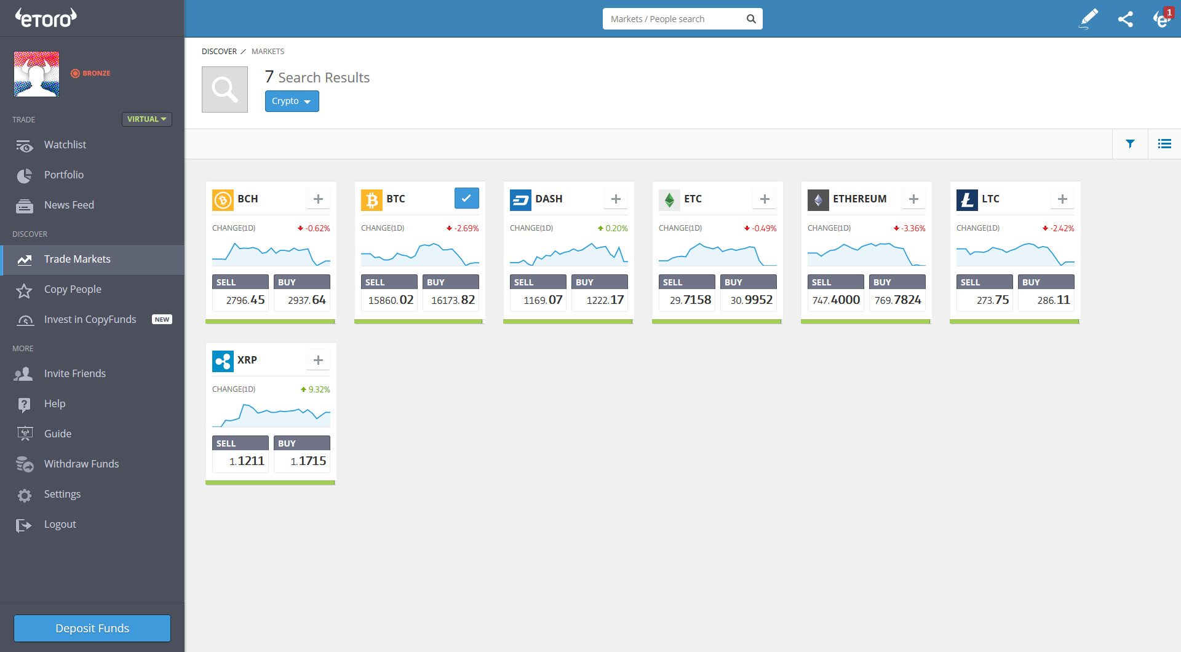The height and width of the screenshot is (652, 1181).
Task: Open eToro notifications icon with badge
Action: [1163, 18]
